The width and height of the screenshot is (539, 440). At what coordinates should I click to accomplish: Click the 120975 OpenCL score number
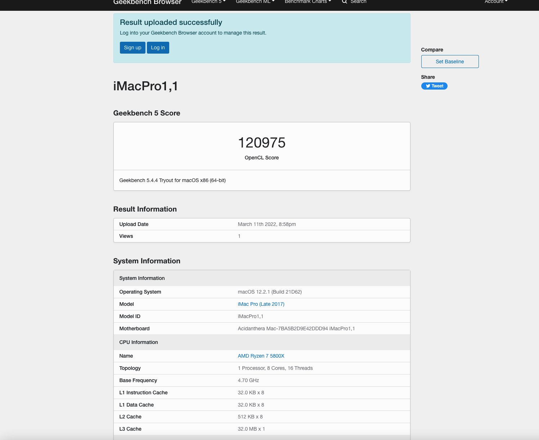click(x=262, y=143)
